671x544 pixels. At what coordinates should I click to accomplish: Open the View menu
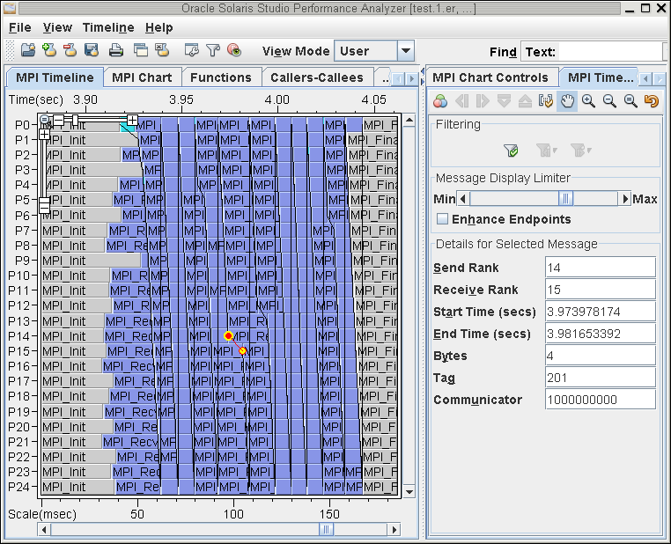tap(57, 28)
